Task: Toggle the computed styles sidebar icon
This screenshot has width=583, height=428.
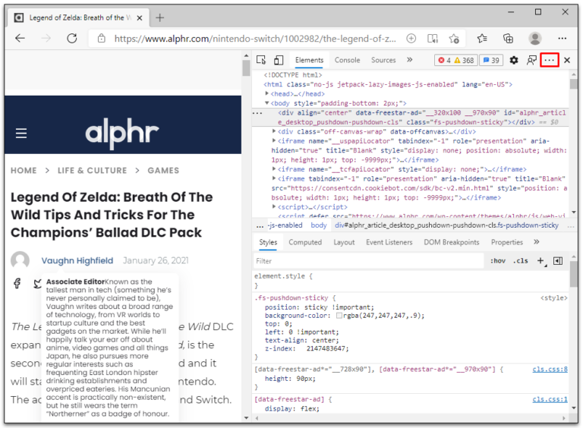Action: [x=558, y=261]
